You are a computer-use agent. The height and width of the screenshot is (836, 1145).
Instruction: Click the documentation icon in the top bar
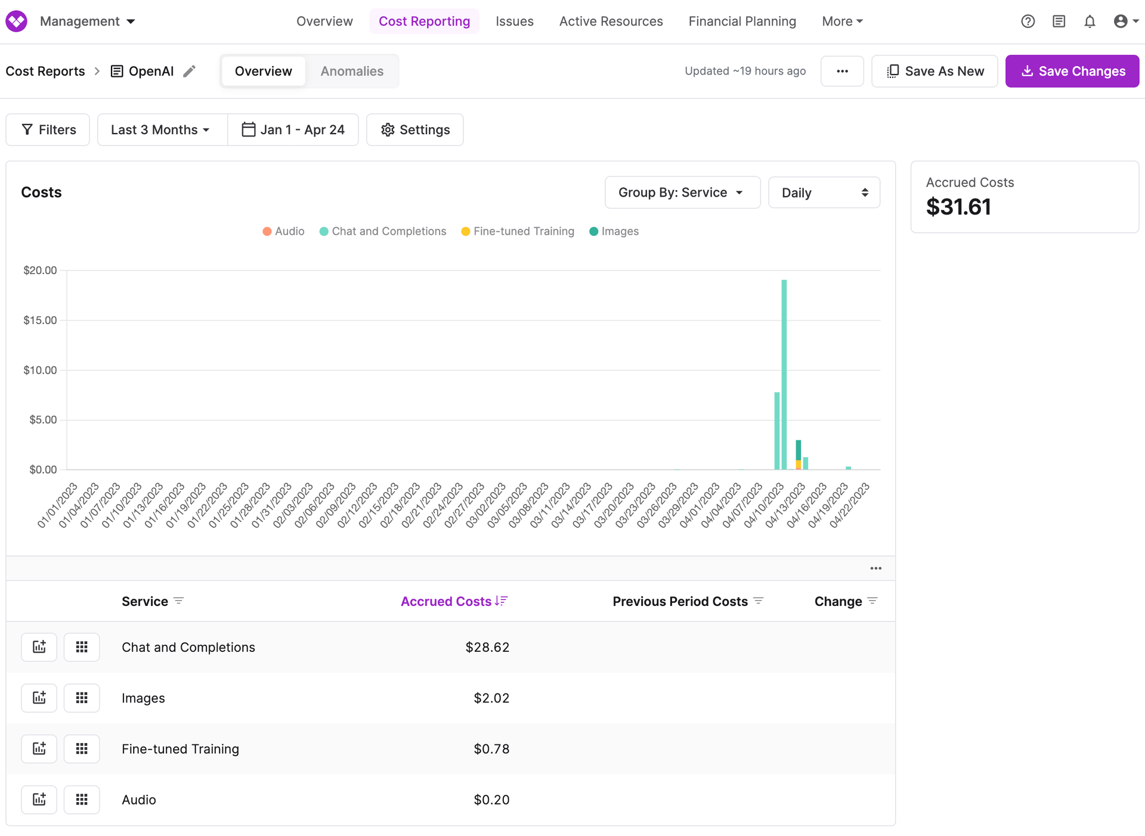click(x=1059, y=21)
